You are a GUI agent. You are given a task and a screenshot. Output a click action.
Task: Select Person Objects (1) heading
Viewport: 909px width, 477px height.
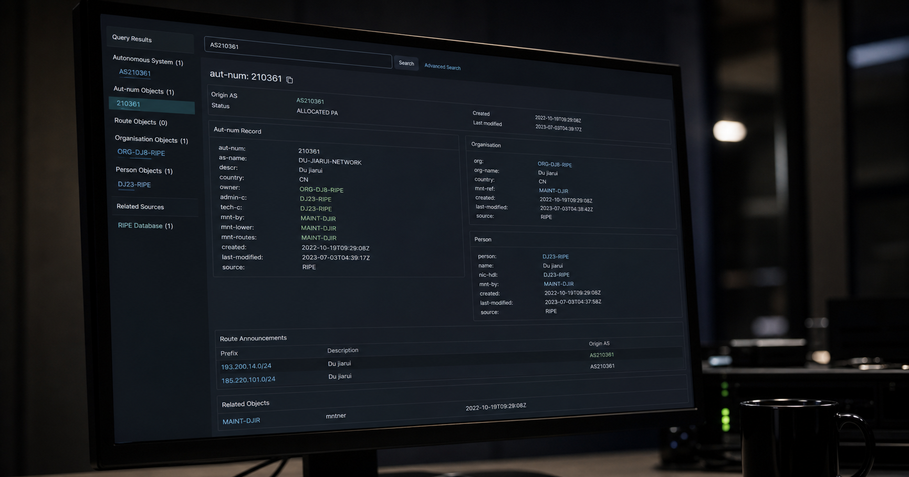click(144, 171)
